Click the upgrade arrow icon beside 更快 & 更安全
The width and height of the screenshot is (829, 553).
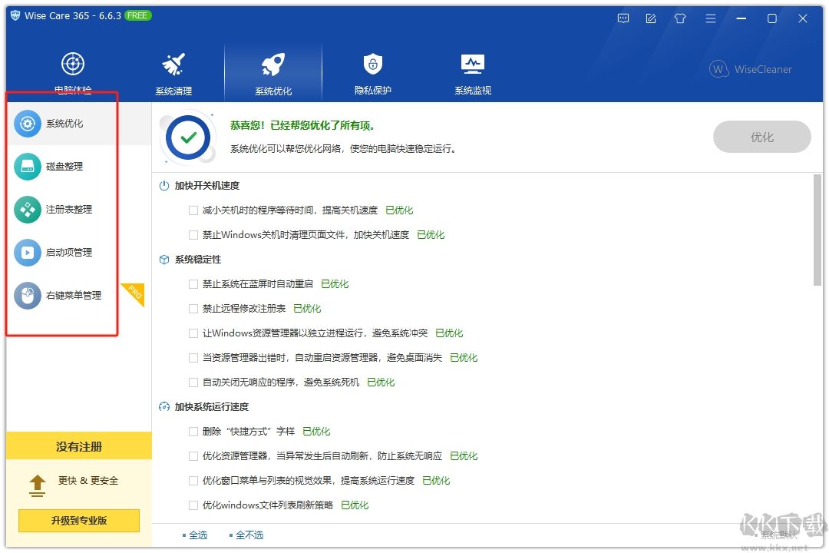[x=37, y=485]
